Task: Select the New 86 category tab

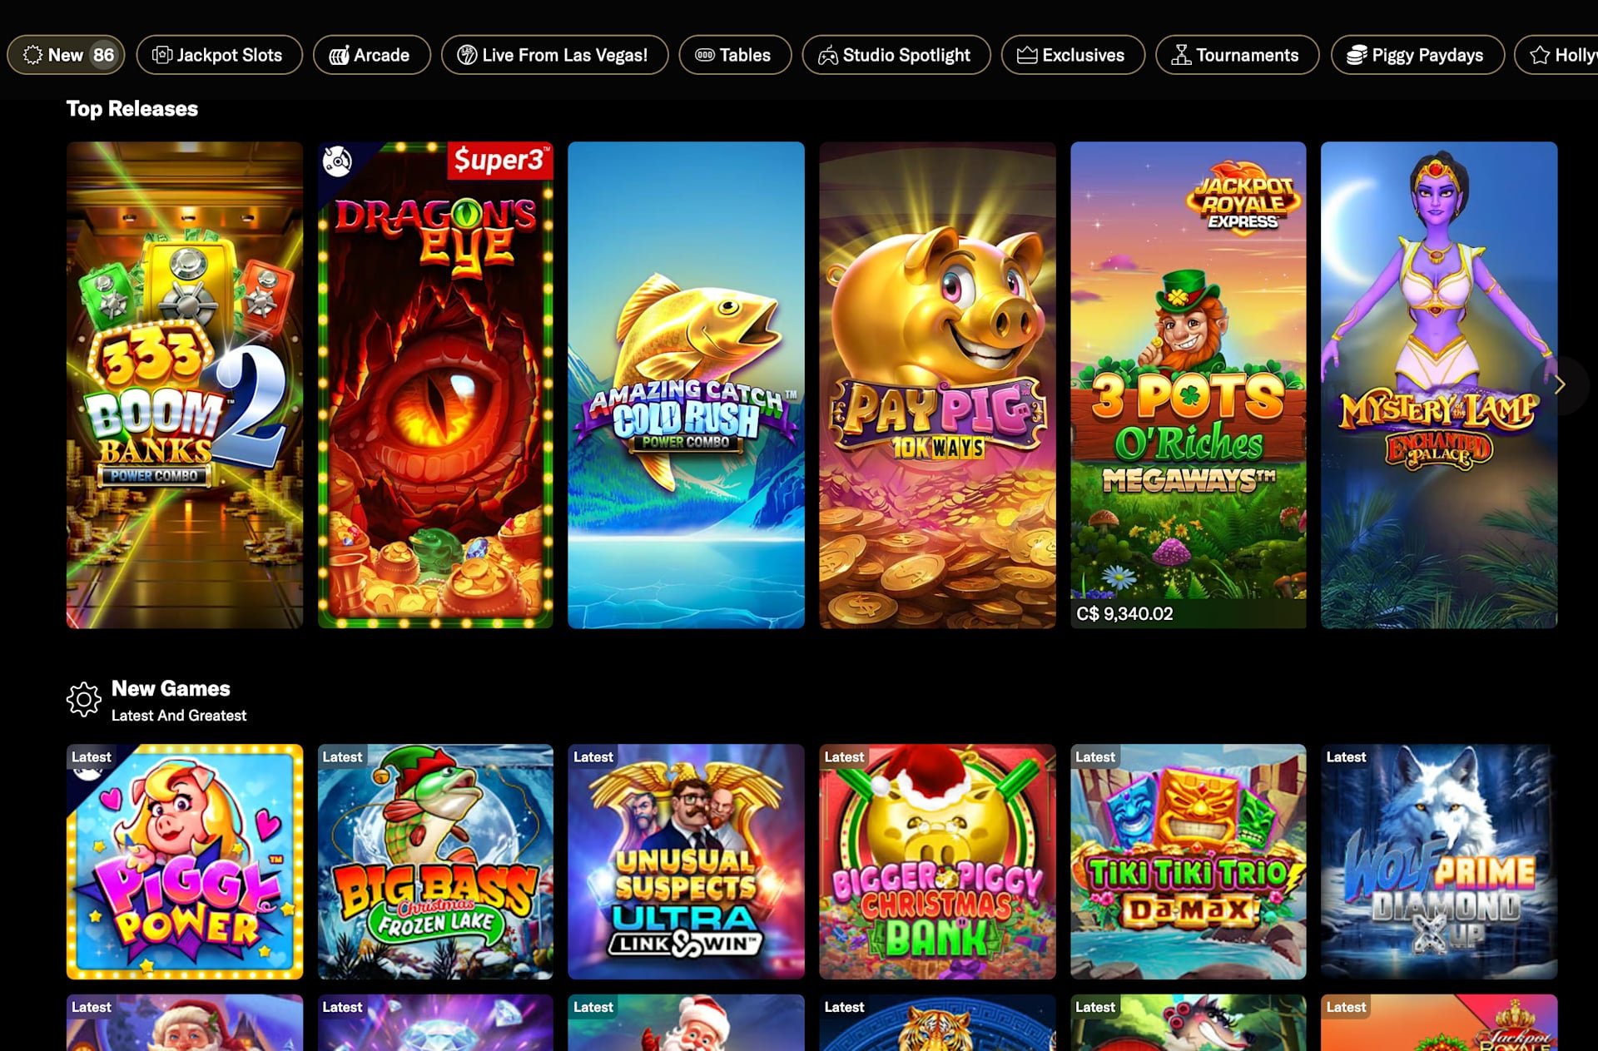Action: click(x=66, y=55)
